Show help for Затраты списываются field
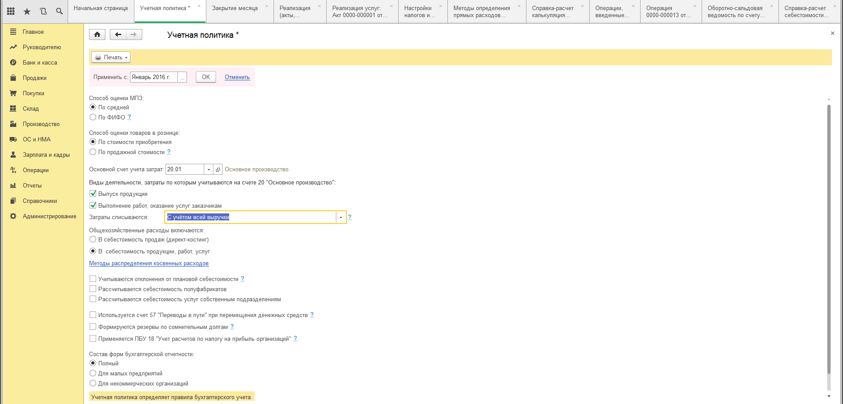The image size is (843, 404). tap(349, 217)
